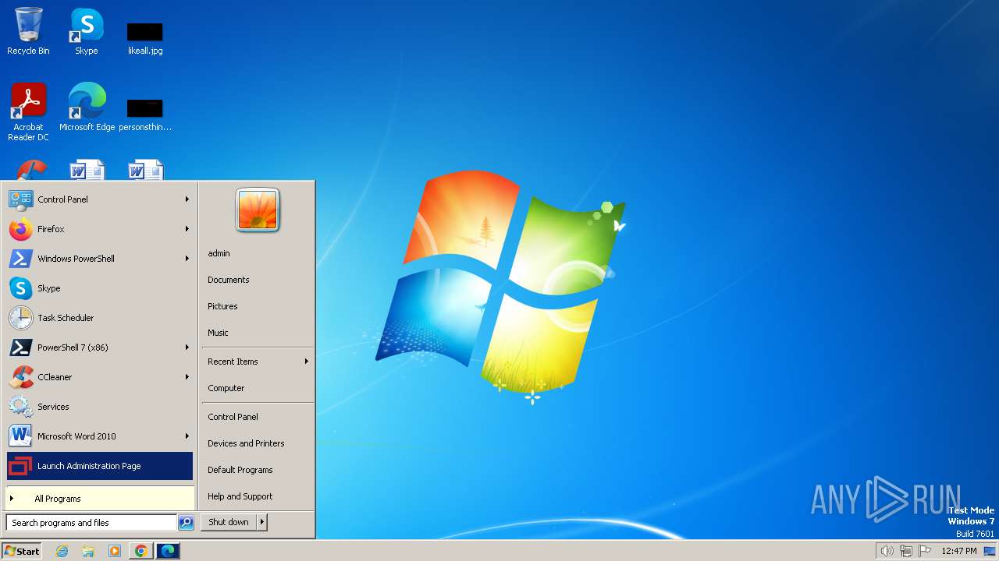Click the network tray icon
999x561 pixels.
906,551
